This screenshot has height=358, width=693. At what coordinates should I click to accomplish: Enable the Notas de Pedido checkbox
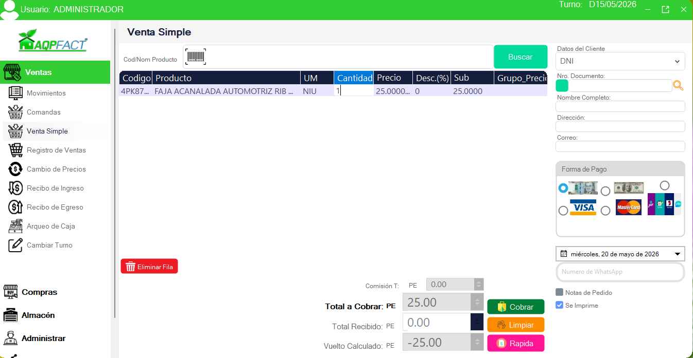pos(560,292)
